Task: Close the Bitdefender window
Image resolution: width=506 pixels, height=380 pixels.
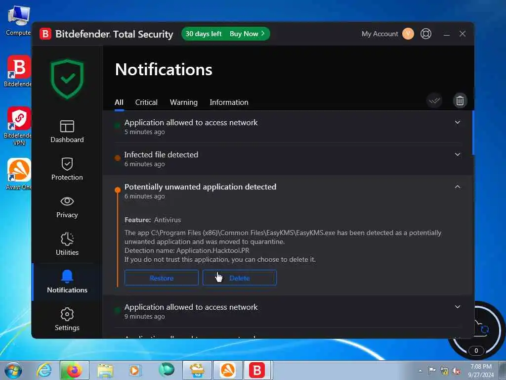Action: 463,34
